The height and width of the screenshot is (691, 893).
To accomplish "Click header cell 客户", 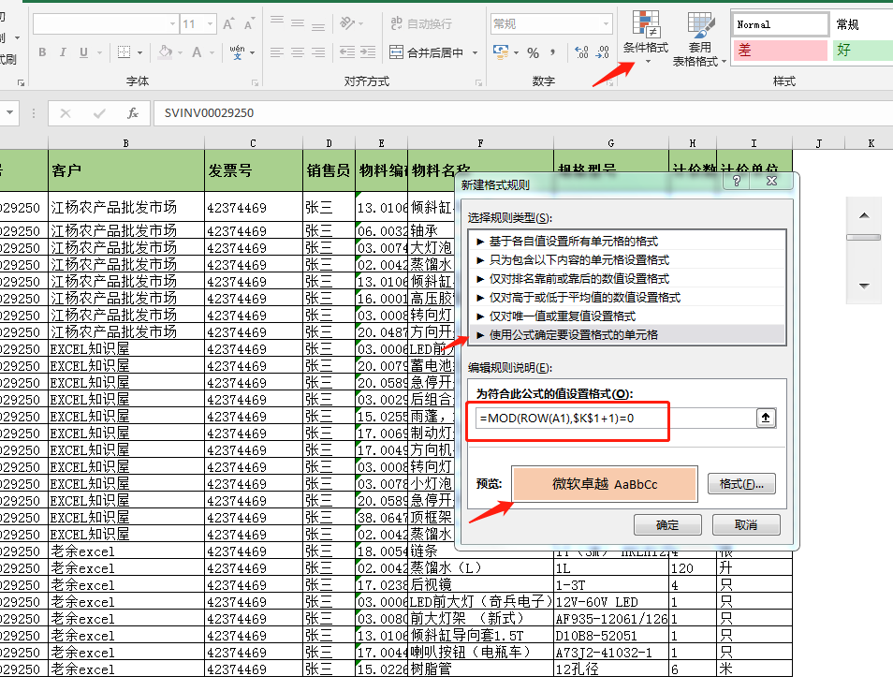I will pos(125,170).
